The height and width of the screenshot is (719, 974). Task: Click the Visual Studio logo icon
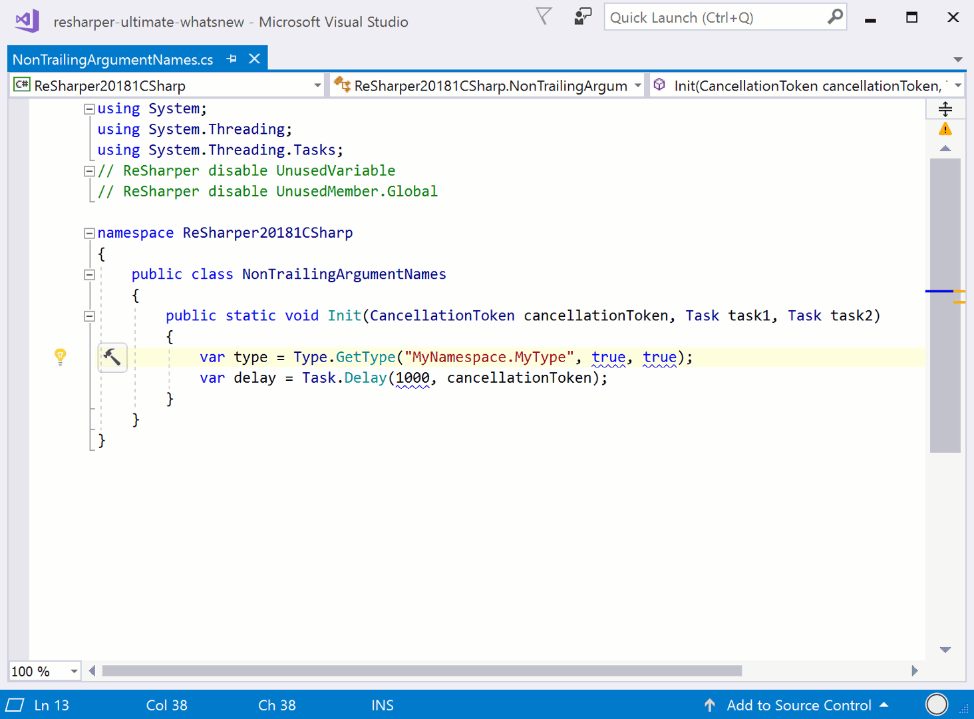point(27,21)
